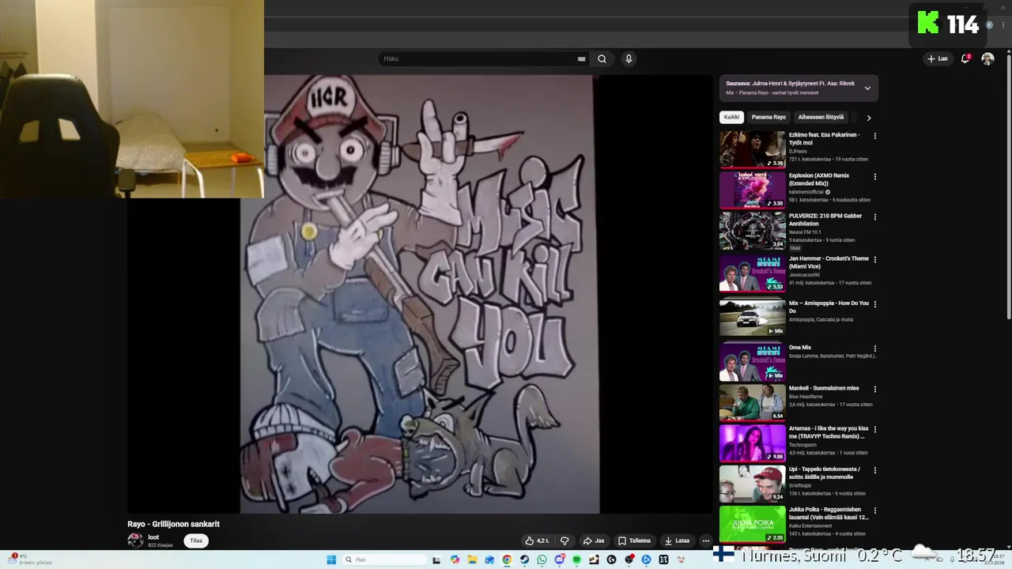
Task: Open the Explosion (AXMO Remix) thumbnail
Action: (x=753, y=190)
